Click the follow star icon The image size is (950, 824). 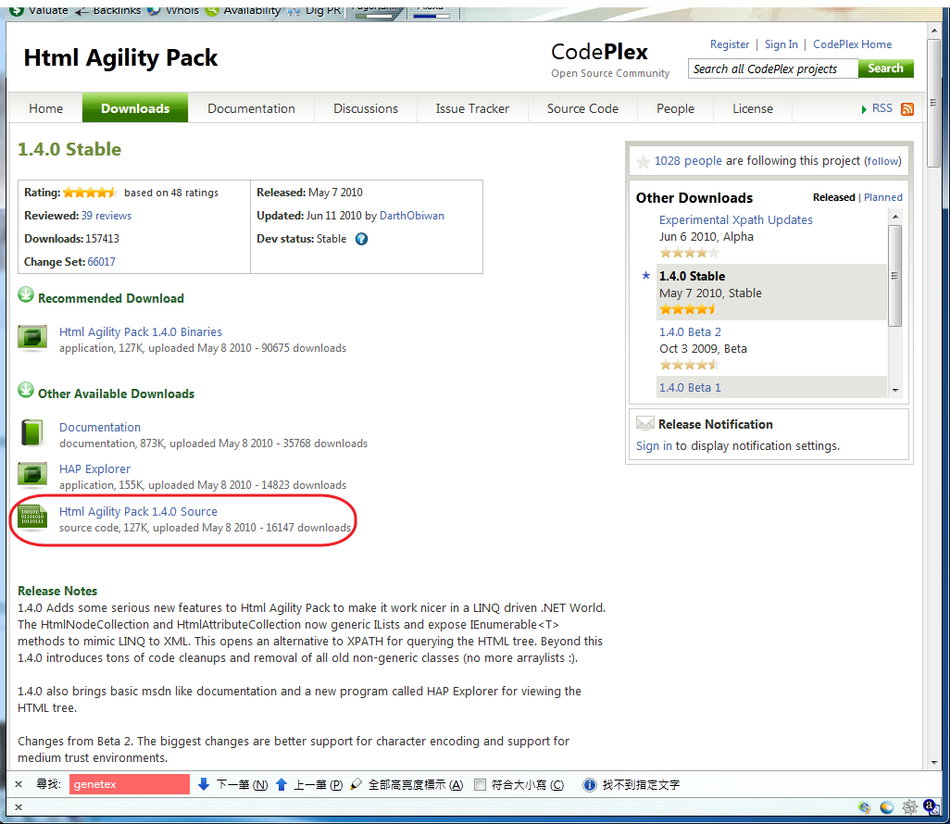(x=643, y=161)
